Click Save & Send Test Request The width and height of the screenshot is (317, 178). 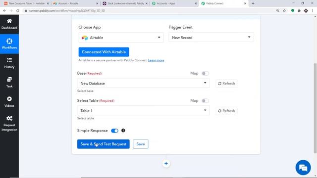(104, 144)
